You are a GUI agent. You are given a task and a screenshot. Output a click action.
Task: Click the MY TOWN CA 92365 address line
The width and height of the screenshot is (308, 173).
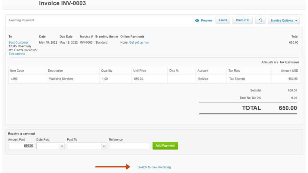pos(23,50)
